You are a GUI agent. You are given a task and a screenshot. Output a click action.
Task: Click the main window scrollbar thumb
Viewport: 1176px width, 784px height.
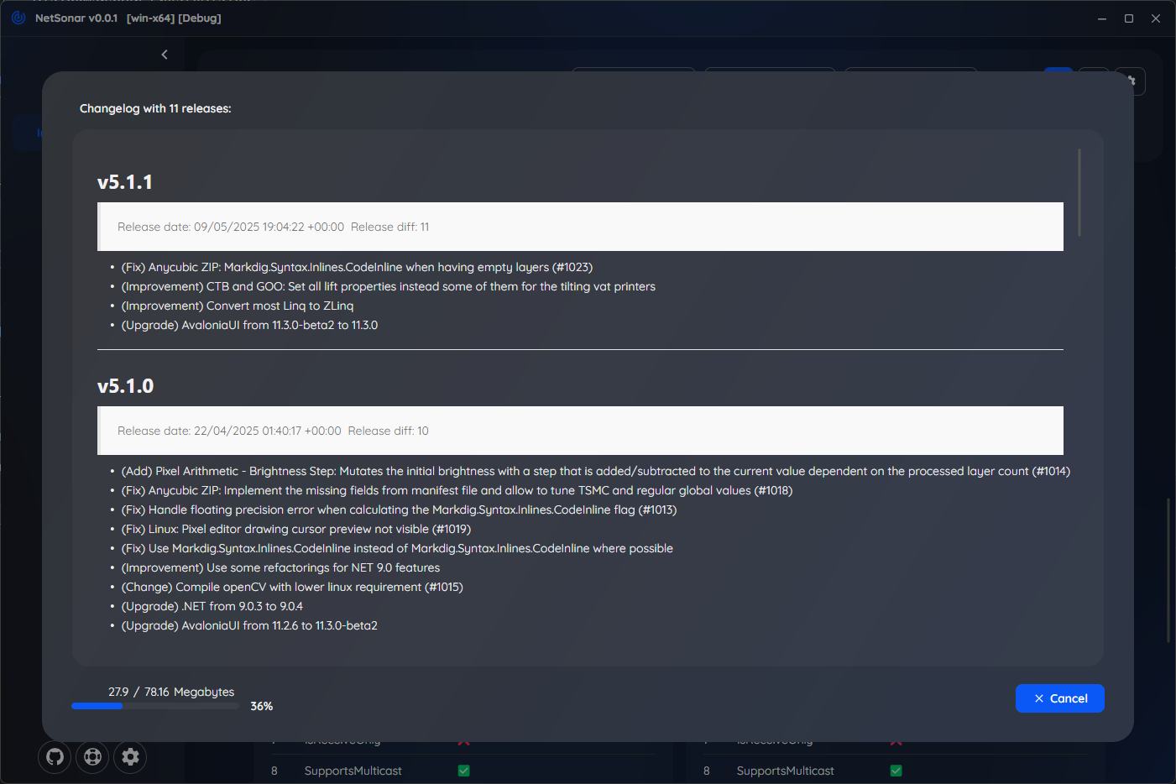[1168, 571]
